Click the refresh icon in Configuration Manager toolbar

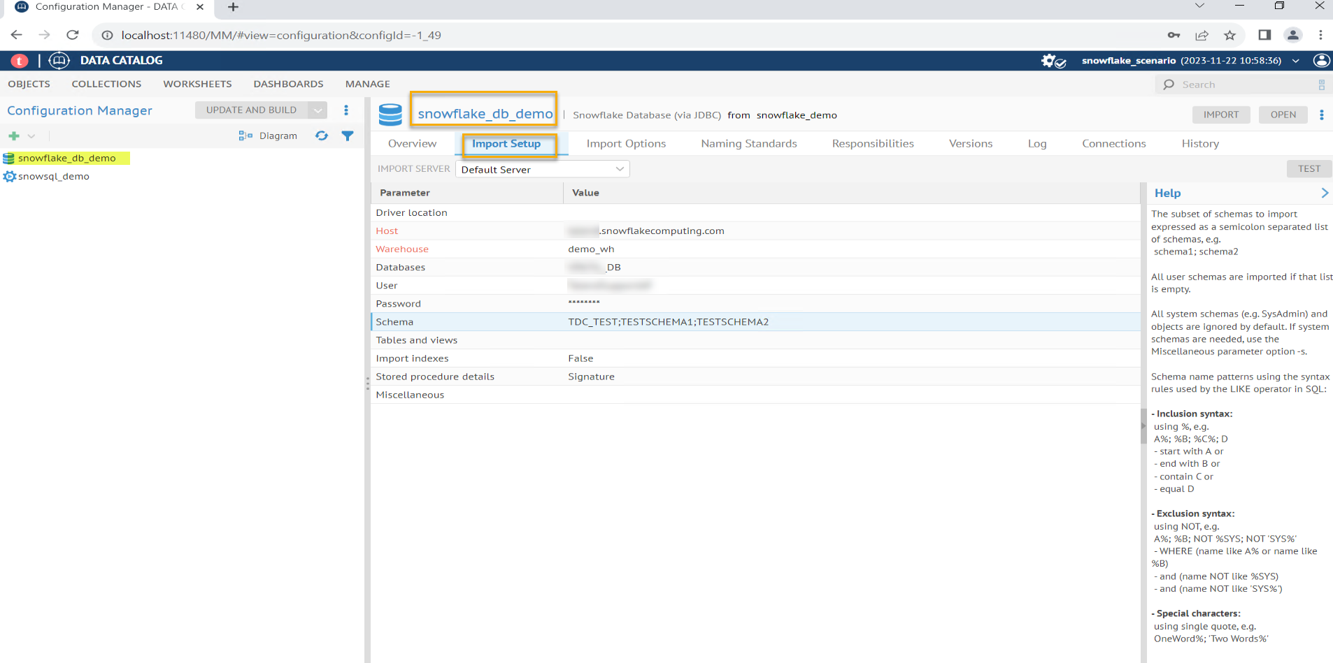pos(322,136)
